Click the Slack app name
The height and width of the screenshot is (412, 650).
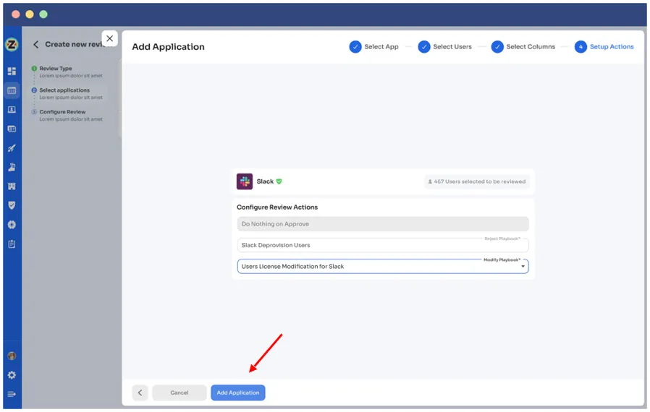265,181
